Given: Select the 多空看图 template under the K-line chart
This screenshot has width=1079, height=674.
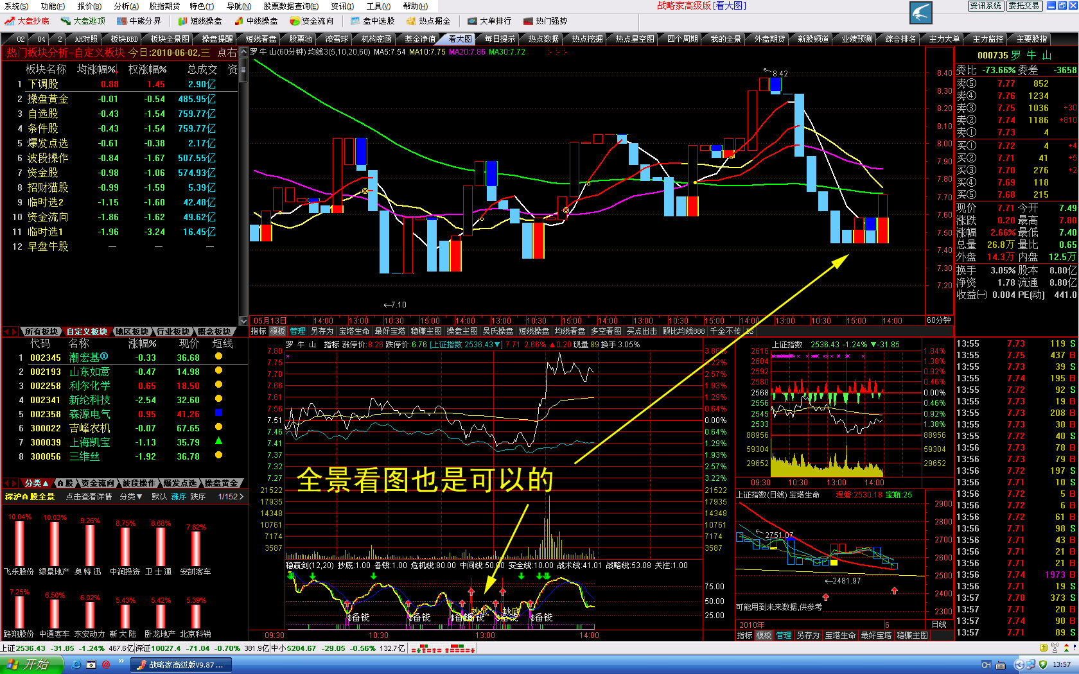Looking at the screenshot, I should point(606,331).
